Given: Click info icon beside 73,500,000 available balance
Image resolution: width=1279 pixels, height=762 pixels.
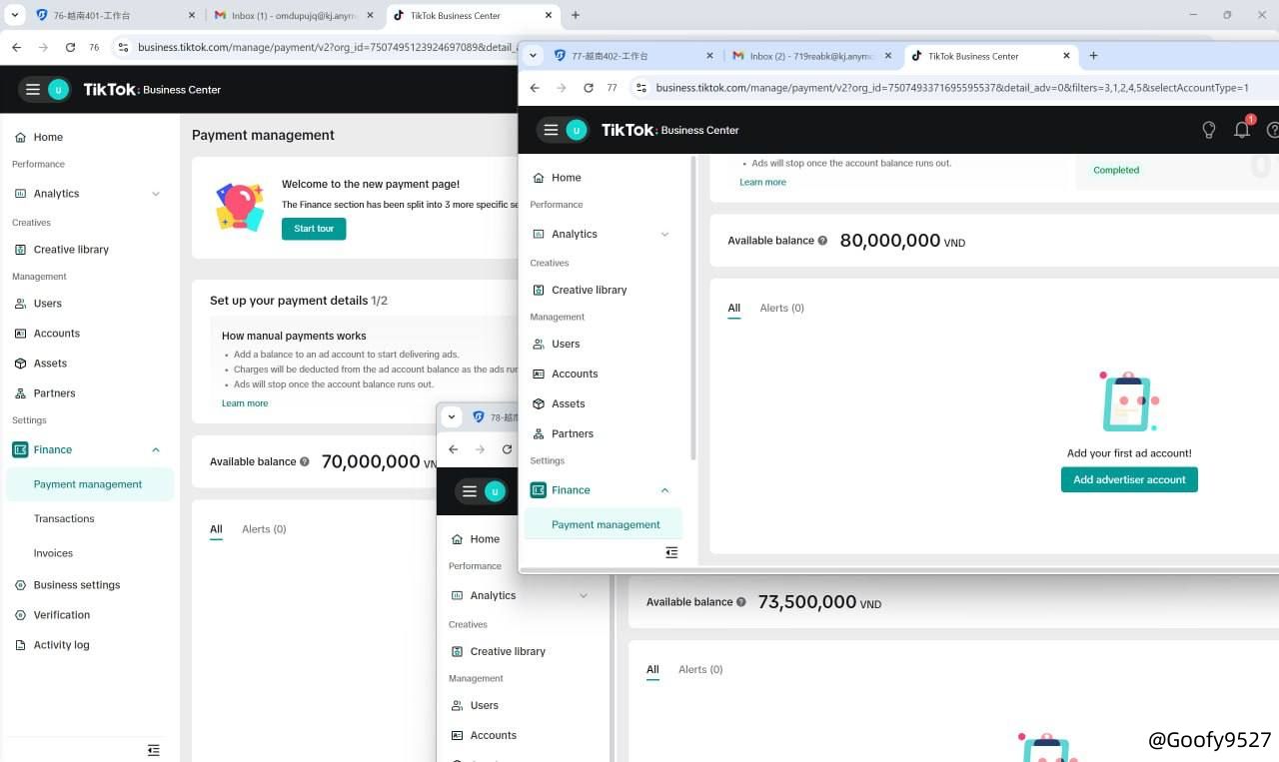Looking at the screenshot, I should click(741, 602).
